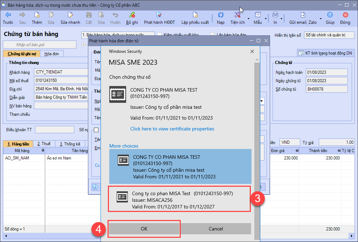
Task: Click the Thêm (add new) toolbar icon
Action: [37, 15]
